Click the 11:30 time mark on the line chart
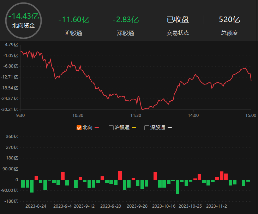The width and height of the screenshot is (258, 214). 136,115
